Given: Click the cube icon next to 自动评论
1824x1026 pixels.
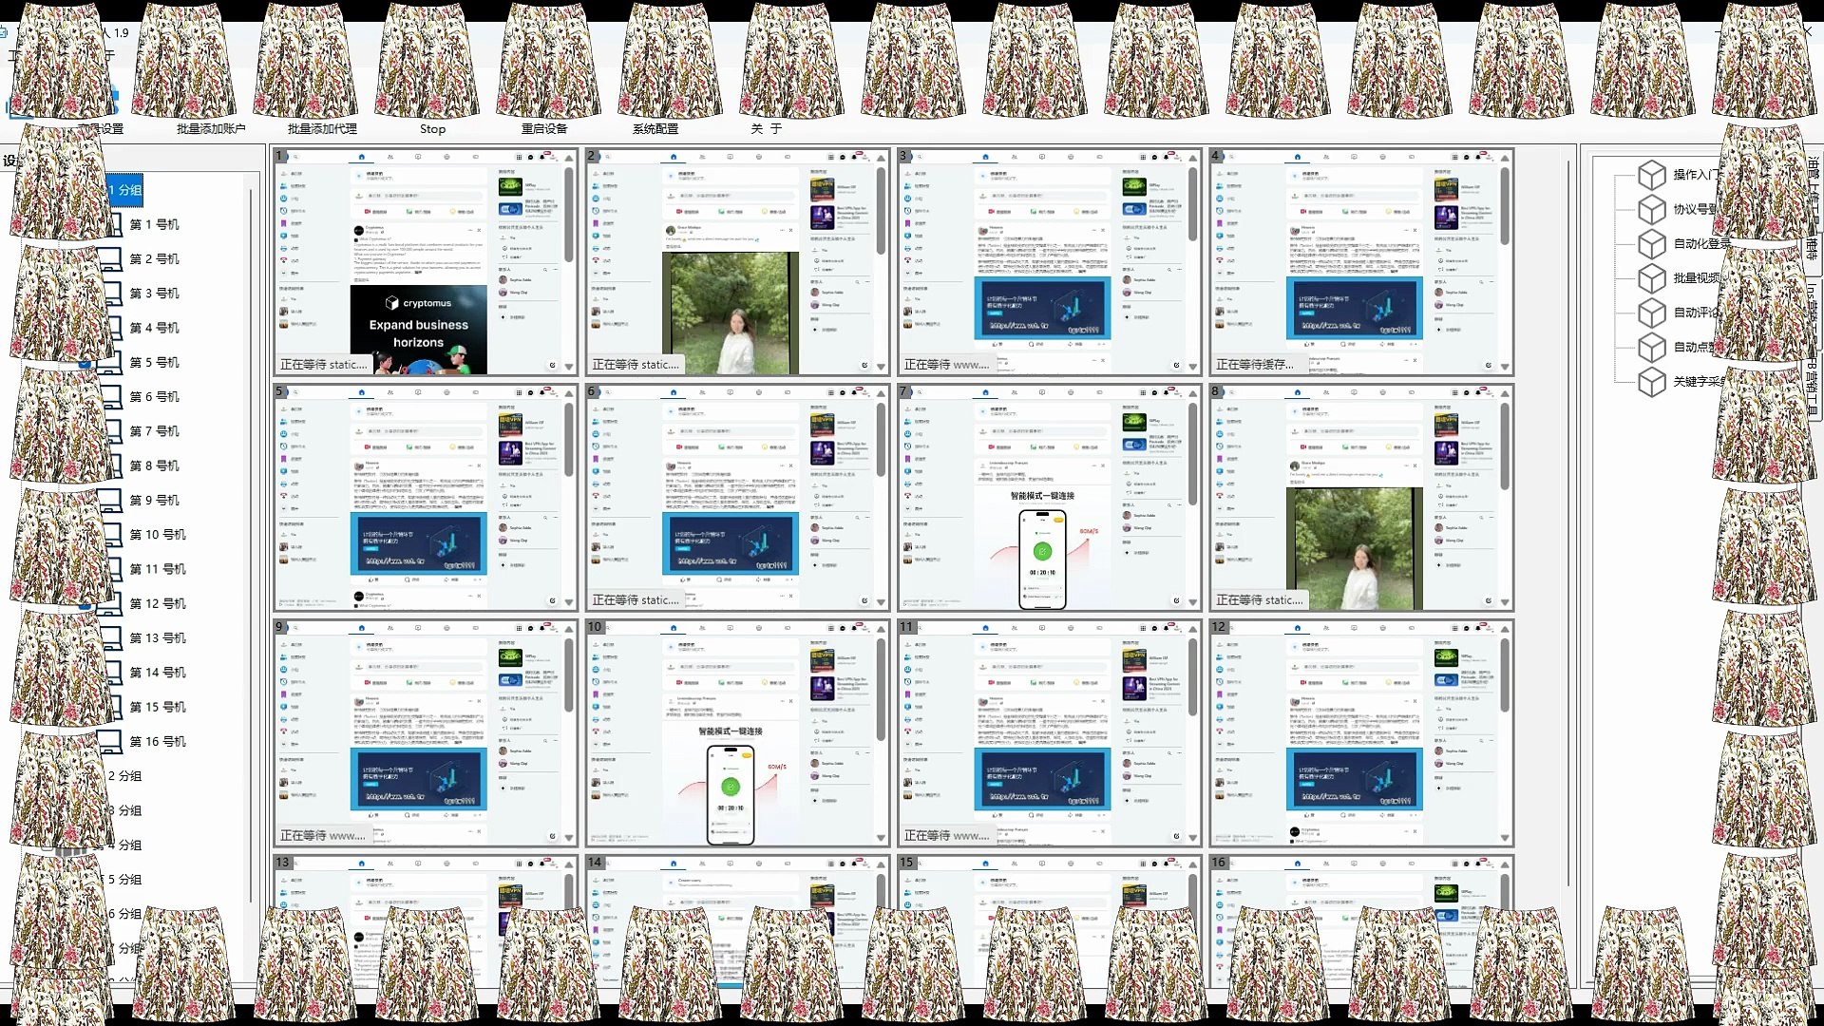Looking at the screenshot, I should (1652, 313).
